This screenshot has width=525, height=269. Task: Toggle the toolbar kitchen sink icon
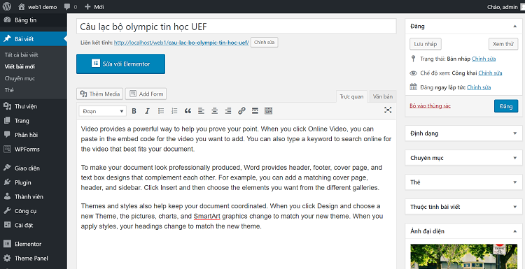point(268,111)
